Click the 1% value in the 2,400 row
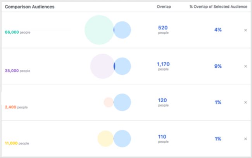The height and width of the screenshot is (158, 252). click(218, 102)
